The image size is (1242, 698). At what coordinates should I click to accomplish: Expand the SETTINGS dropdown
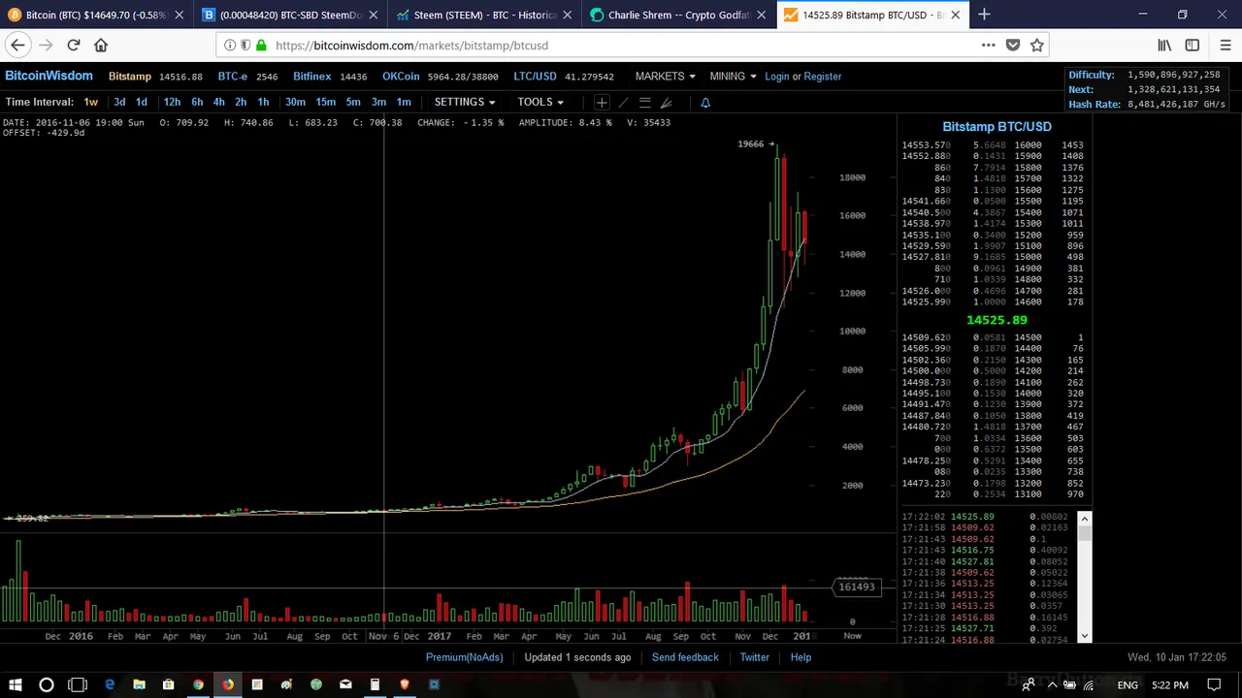465,102
